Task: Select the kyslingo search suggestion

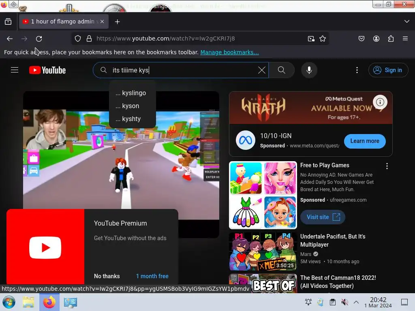Action: point(133,93)
